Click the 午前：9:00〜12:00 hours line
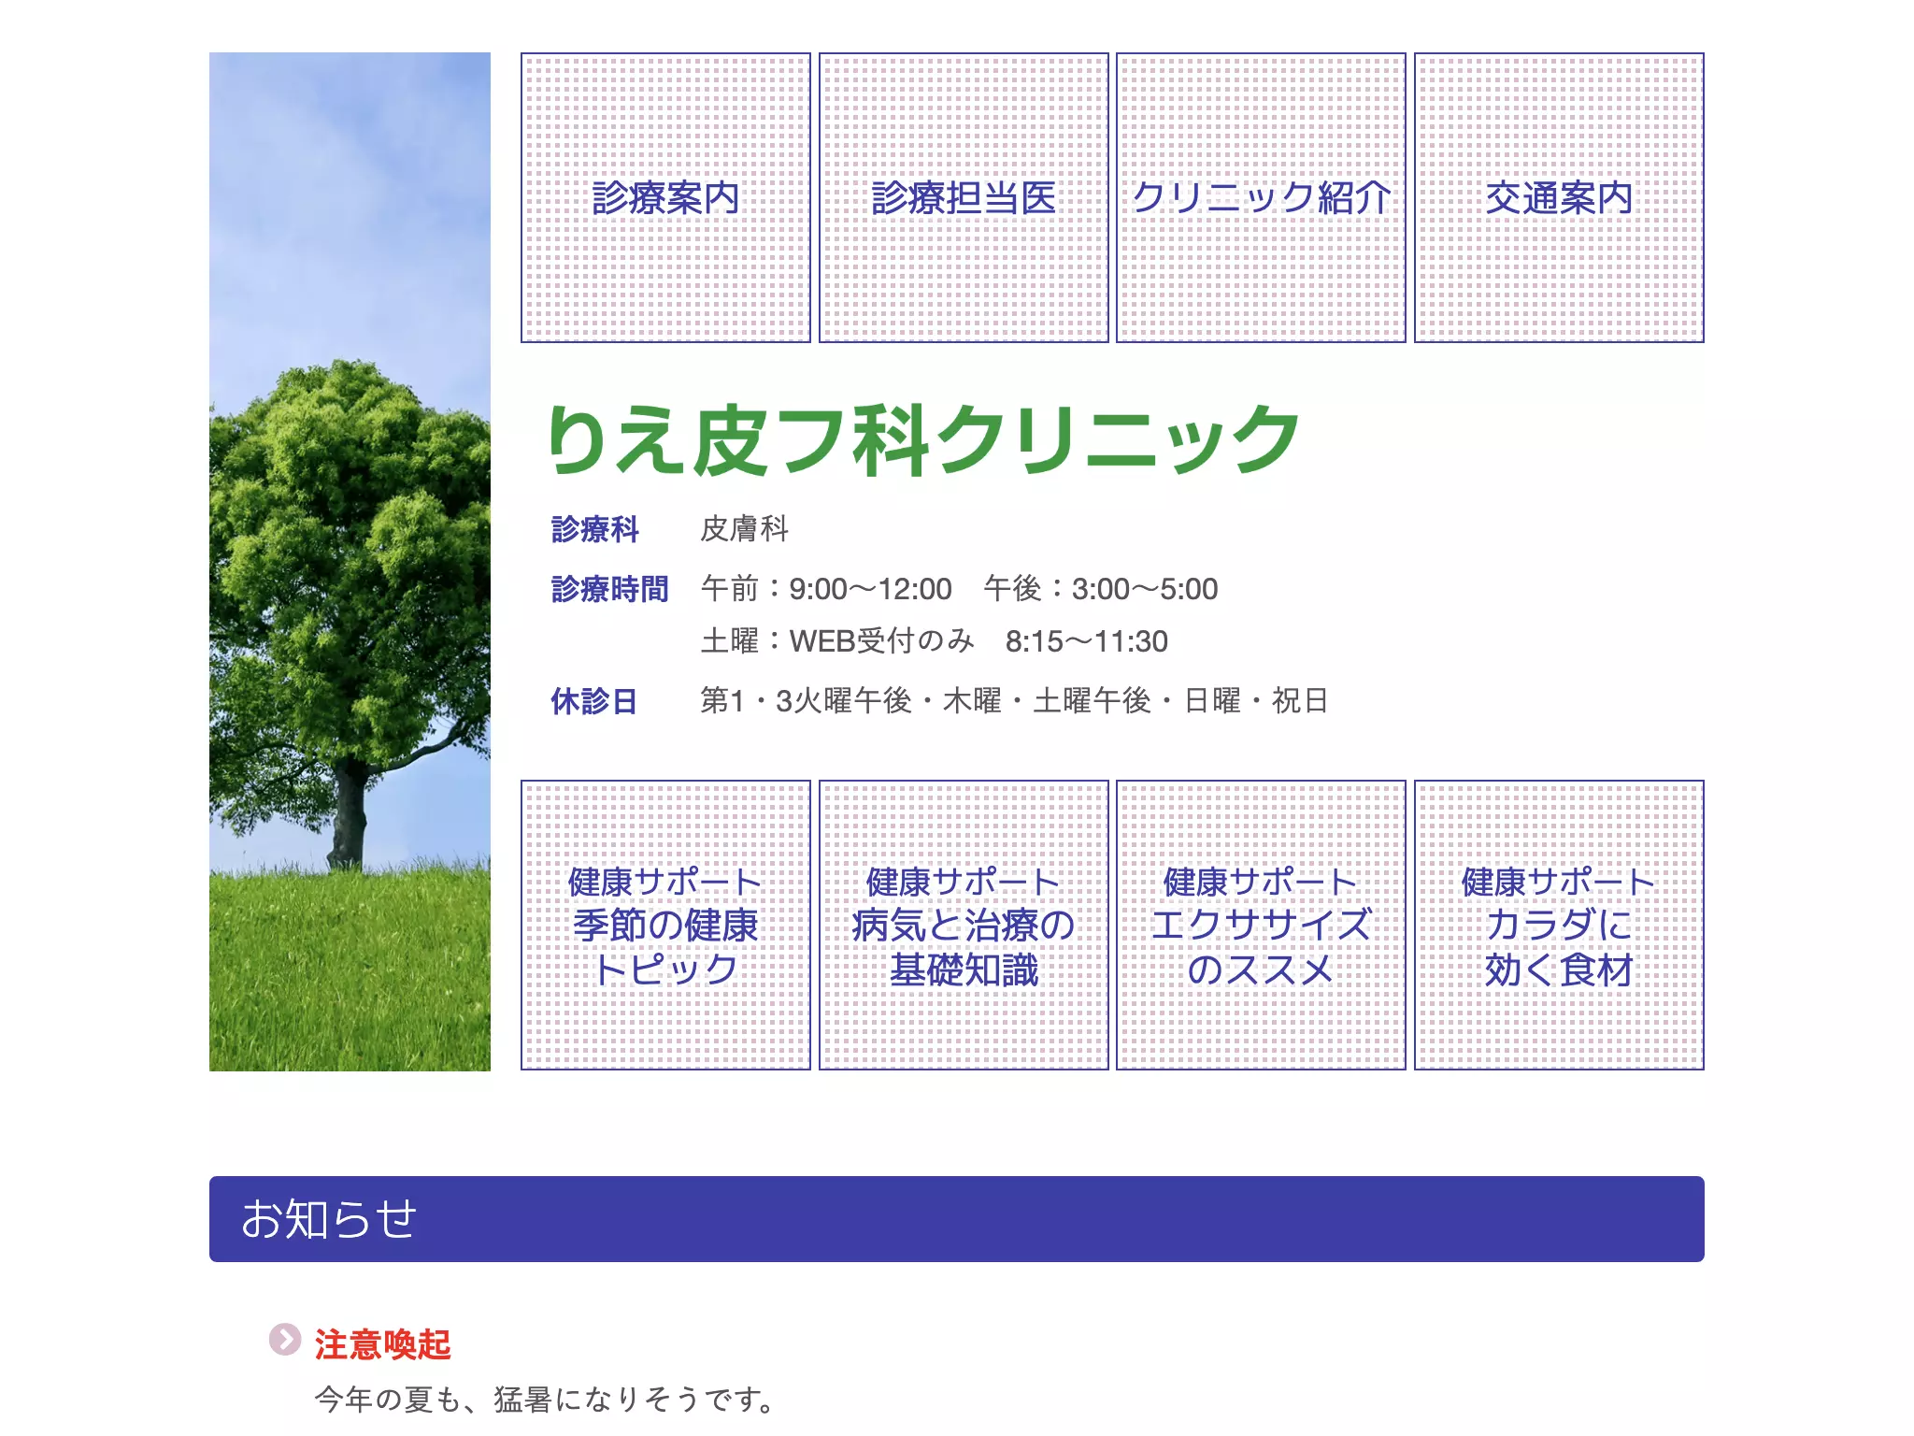The height and width of the screenshot is (1436, 1914). coord(960,589)
